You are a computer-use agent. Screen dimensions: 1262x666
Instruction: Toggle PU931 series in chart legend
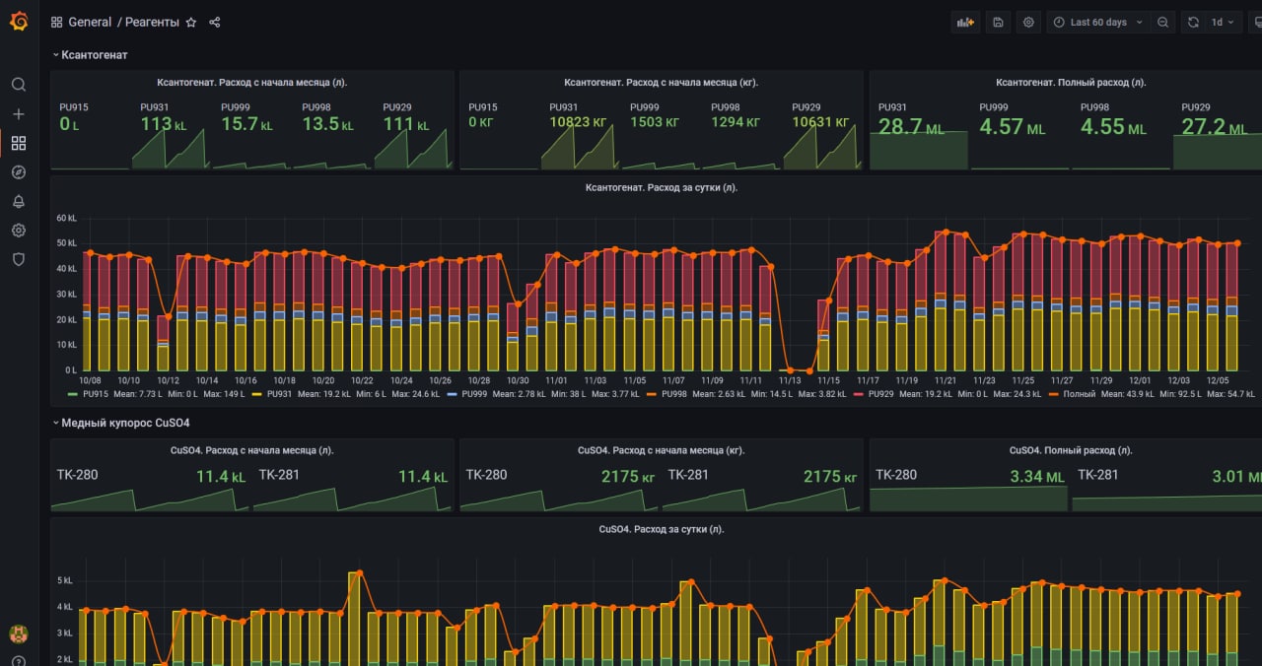[281, 394]
